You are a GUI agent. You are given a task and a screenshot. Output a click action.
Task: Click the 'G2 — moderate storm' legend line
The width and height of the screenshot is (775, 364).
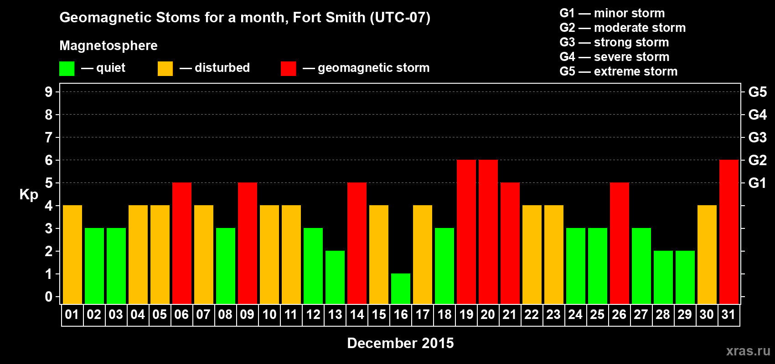[623, 28]
